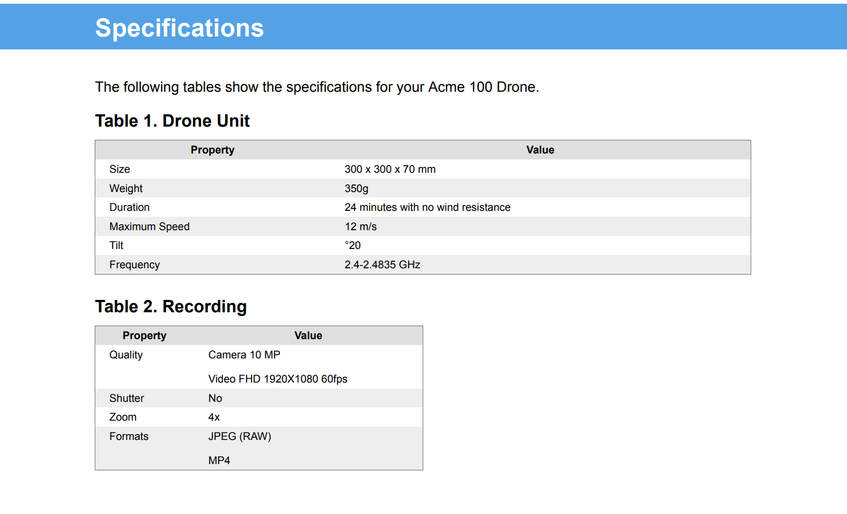Click the Size row label
Viewport: 847px width, 514px height.
(120, 170)
